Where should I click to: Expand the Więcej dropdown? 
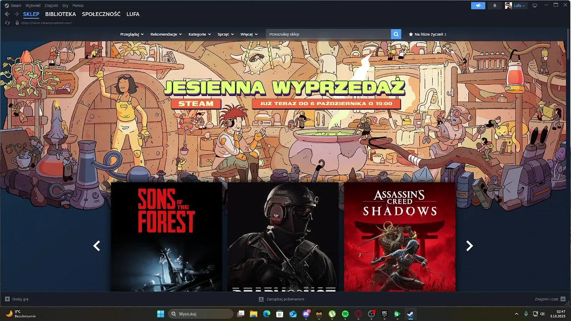pyautogui.click(x=249, y=34)
